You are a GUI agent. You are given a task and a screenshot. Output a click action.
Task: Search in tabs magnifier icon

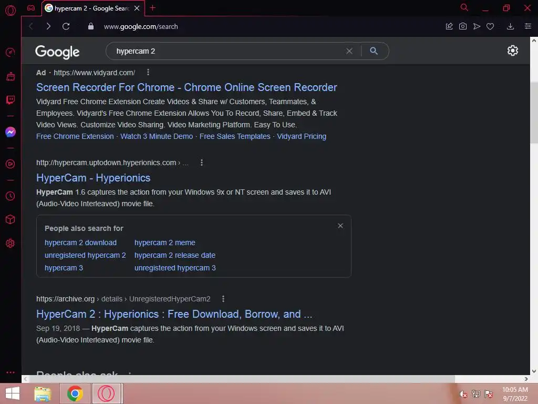[464, 7]
